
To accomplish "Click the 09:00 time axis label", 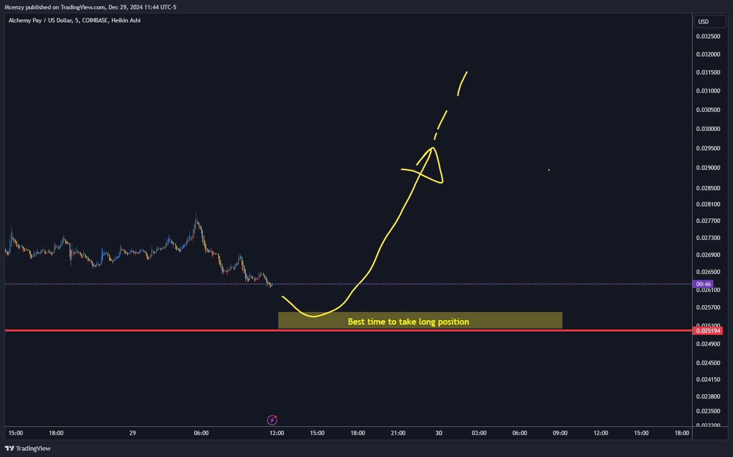I will [560, 433].
